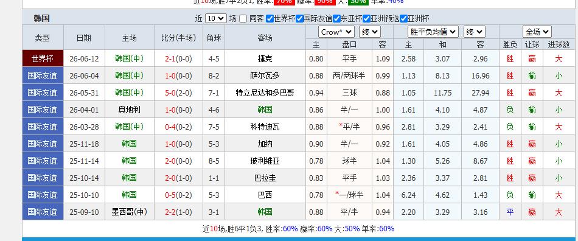This screenshot has height=241, width=578.
Task: Open the 0-5(0-2) score link
Action: (178, 195)
